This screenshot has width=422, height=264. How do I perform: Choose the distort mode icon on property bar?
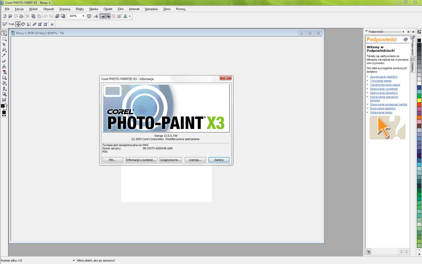(x=40, y=24)
